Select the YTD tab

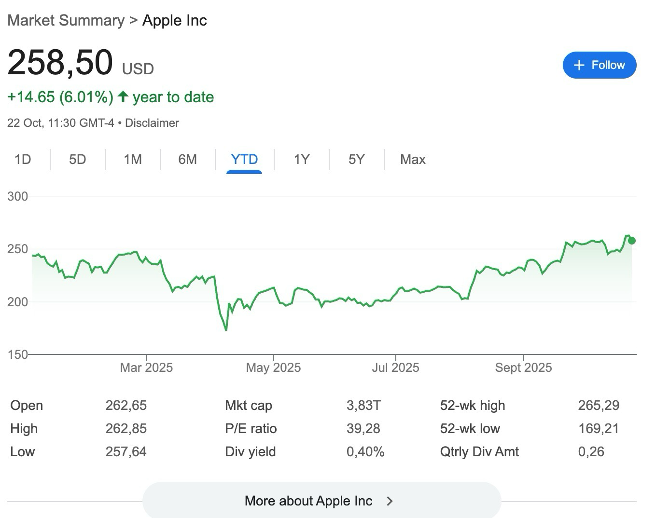coord(244,159)
